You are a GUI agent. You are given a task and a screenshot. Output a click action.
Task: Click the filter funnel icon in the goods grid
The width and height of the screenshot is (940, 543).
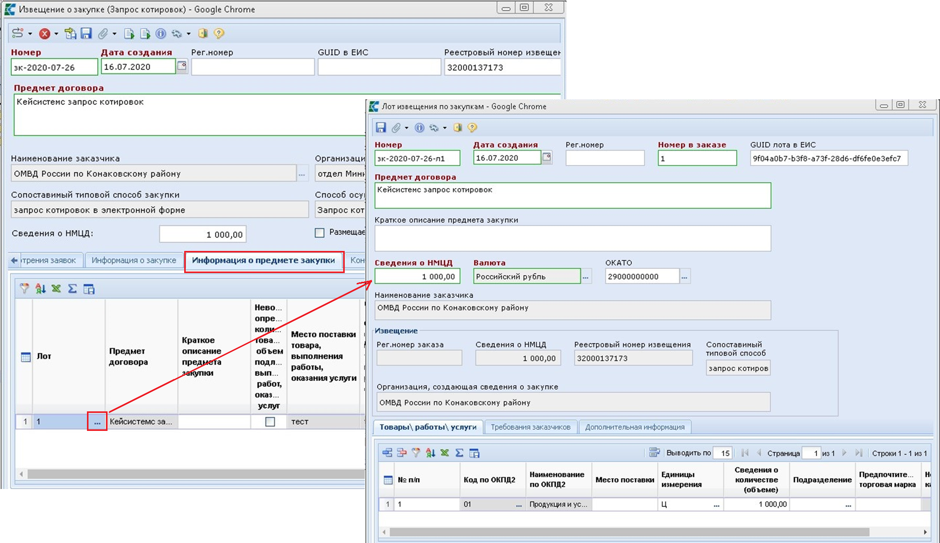(x=416, y=453)
